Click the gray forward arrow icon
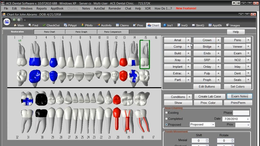 coord(19,20)
